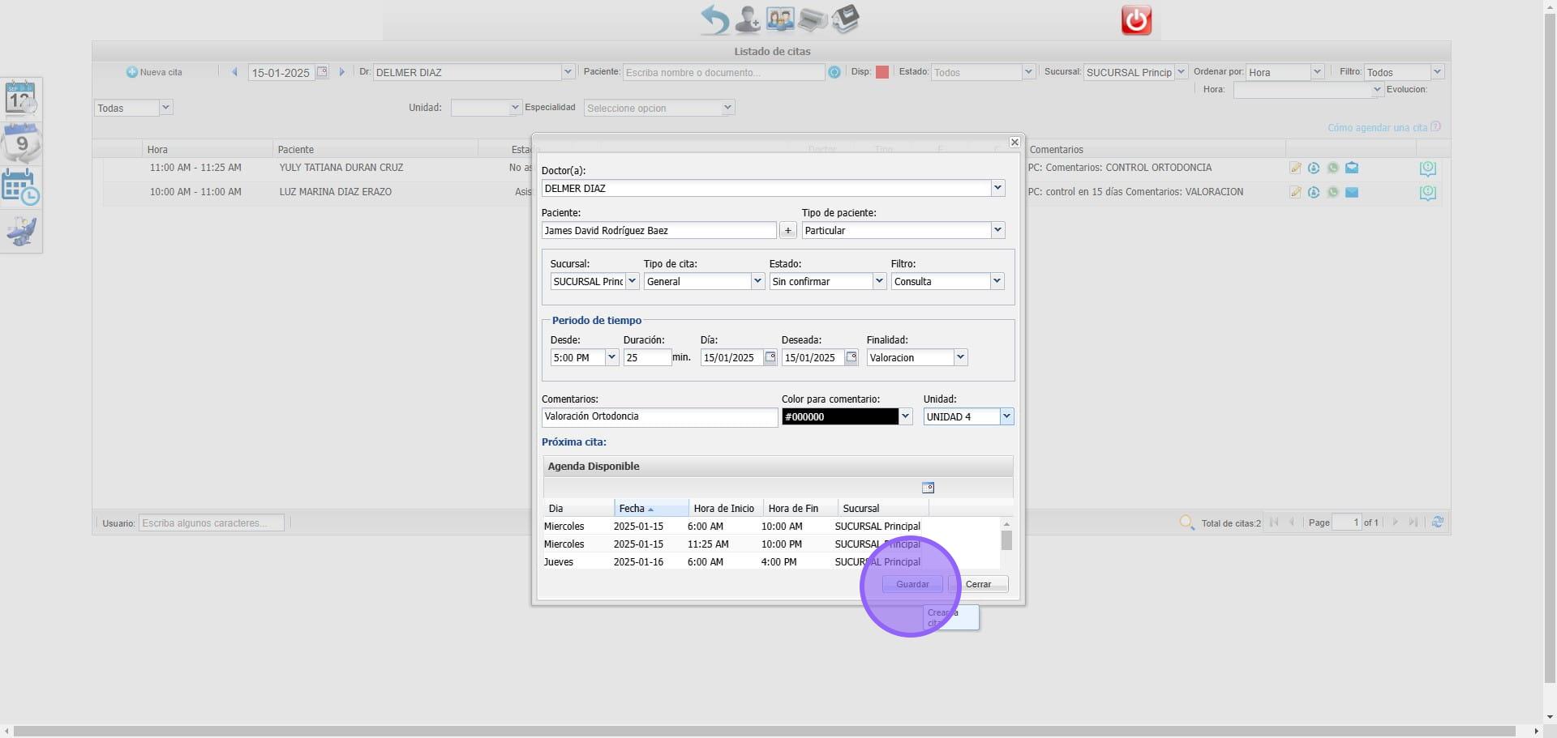The image size is (1557, 738).
Task: Click the plus button beside Paciente field
Action: click(787, 231)
